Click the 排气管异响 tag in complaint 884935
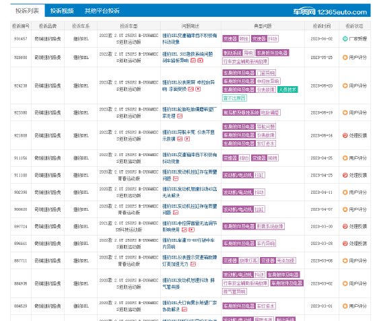The height and width of the screenshot is (321, 373). 234,291
